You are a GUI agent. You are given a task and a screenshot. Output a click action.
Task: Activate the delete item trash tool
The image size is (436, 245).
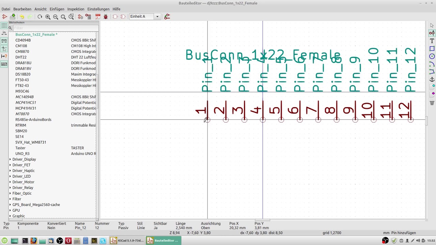coord(432,103)
